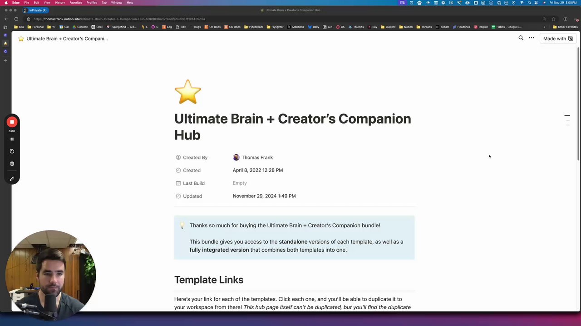Open the Apple menu
This screenshot has height=326, width=581.
pyautogui.click(x=5, y=3)
